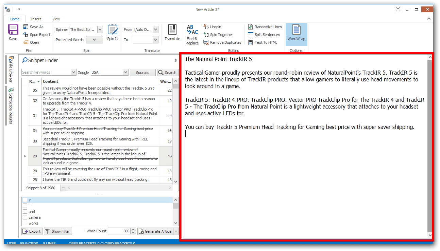Screen dimensions: 440x251
Task: Click the Export button
Action: click(x=32, y=231)
